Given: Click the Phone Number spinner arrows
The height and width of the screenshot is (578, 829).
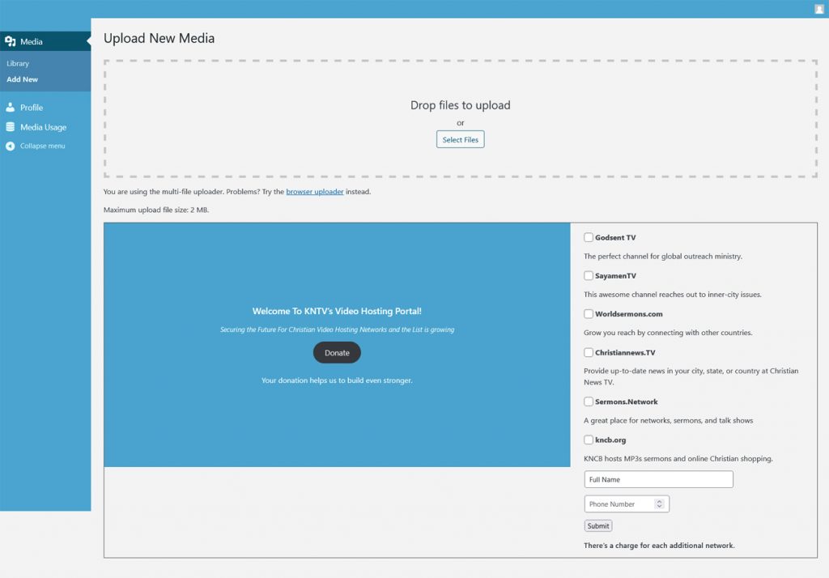Looking at the screenshot, I should pos(659,504).
